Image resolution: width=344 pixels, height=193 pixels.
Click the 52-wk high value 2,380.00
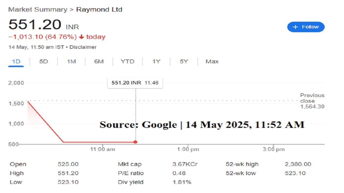[298, 164]
